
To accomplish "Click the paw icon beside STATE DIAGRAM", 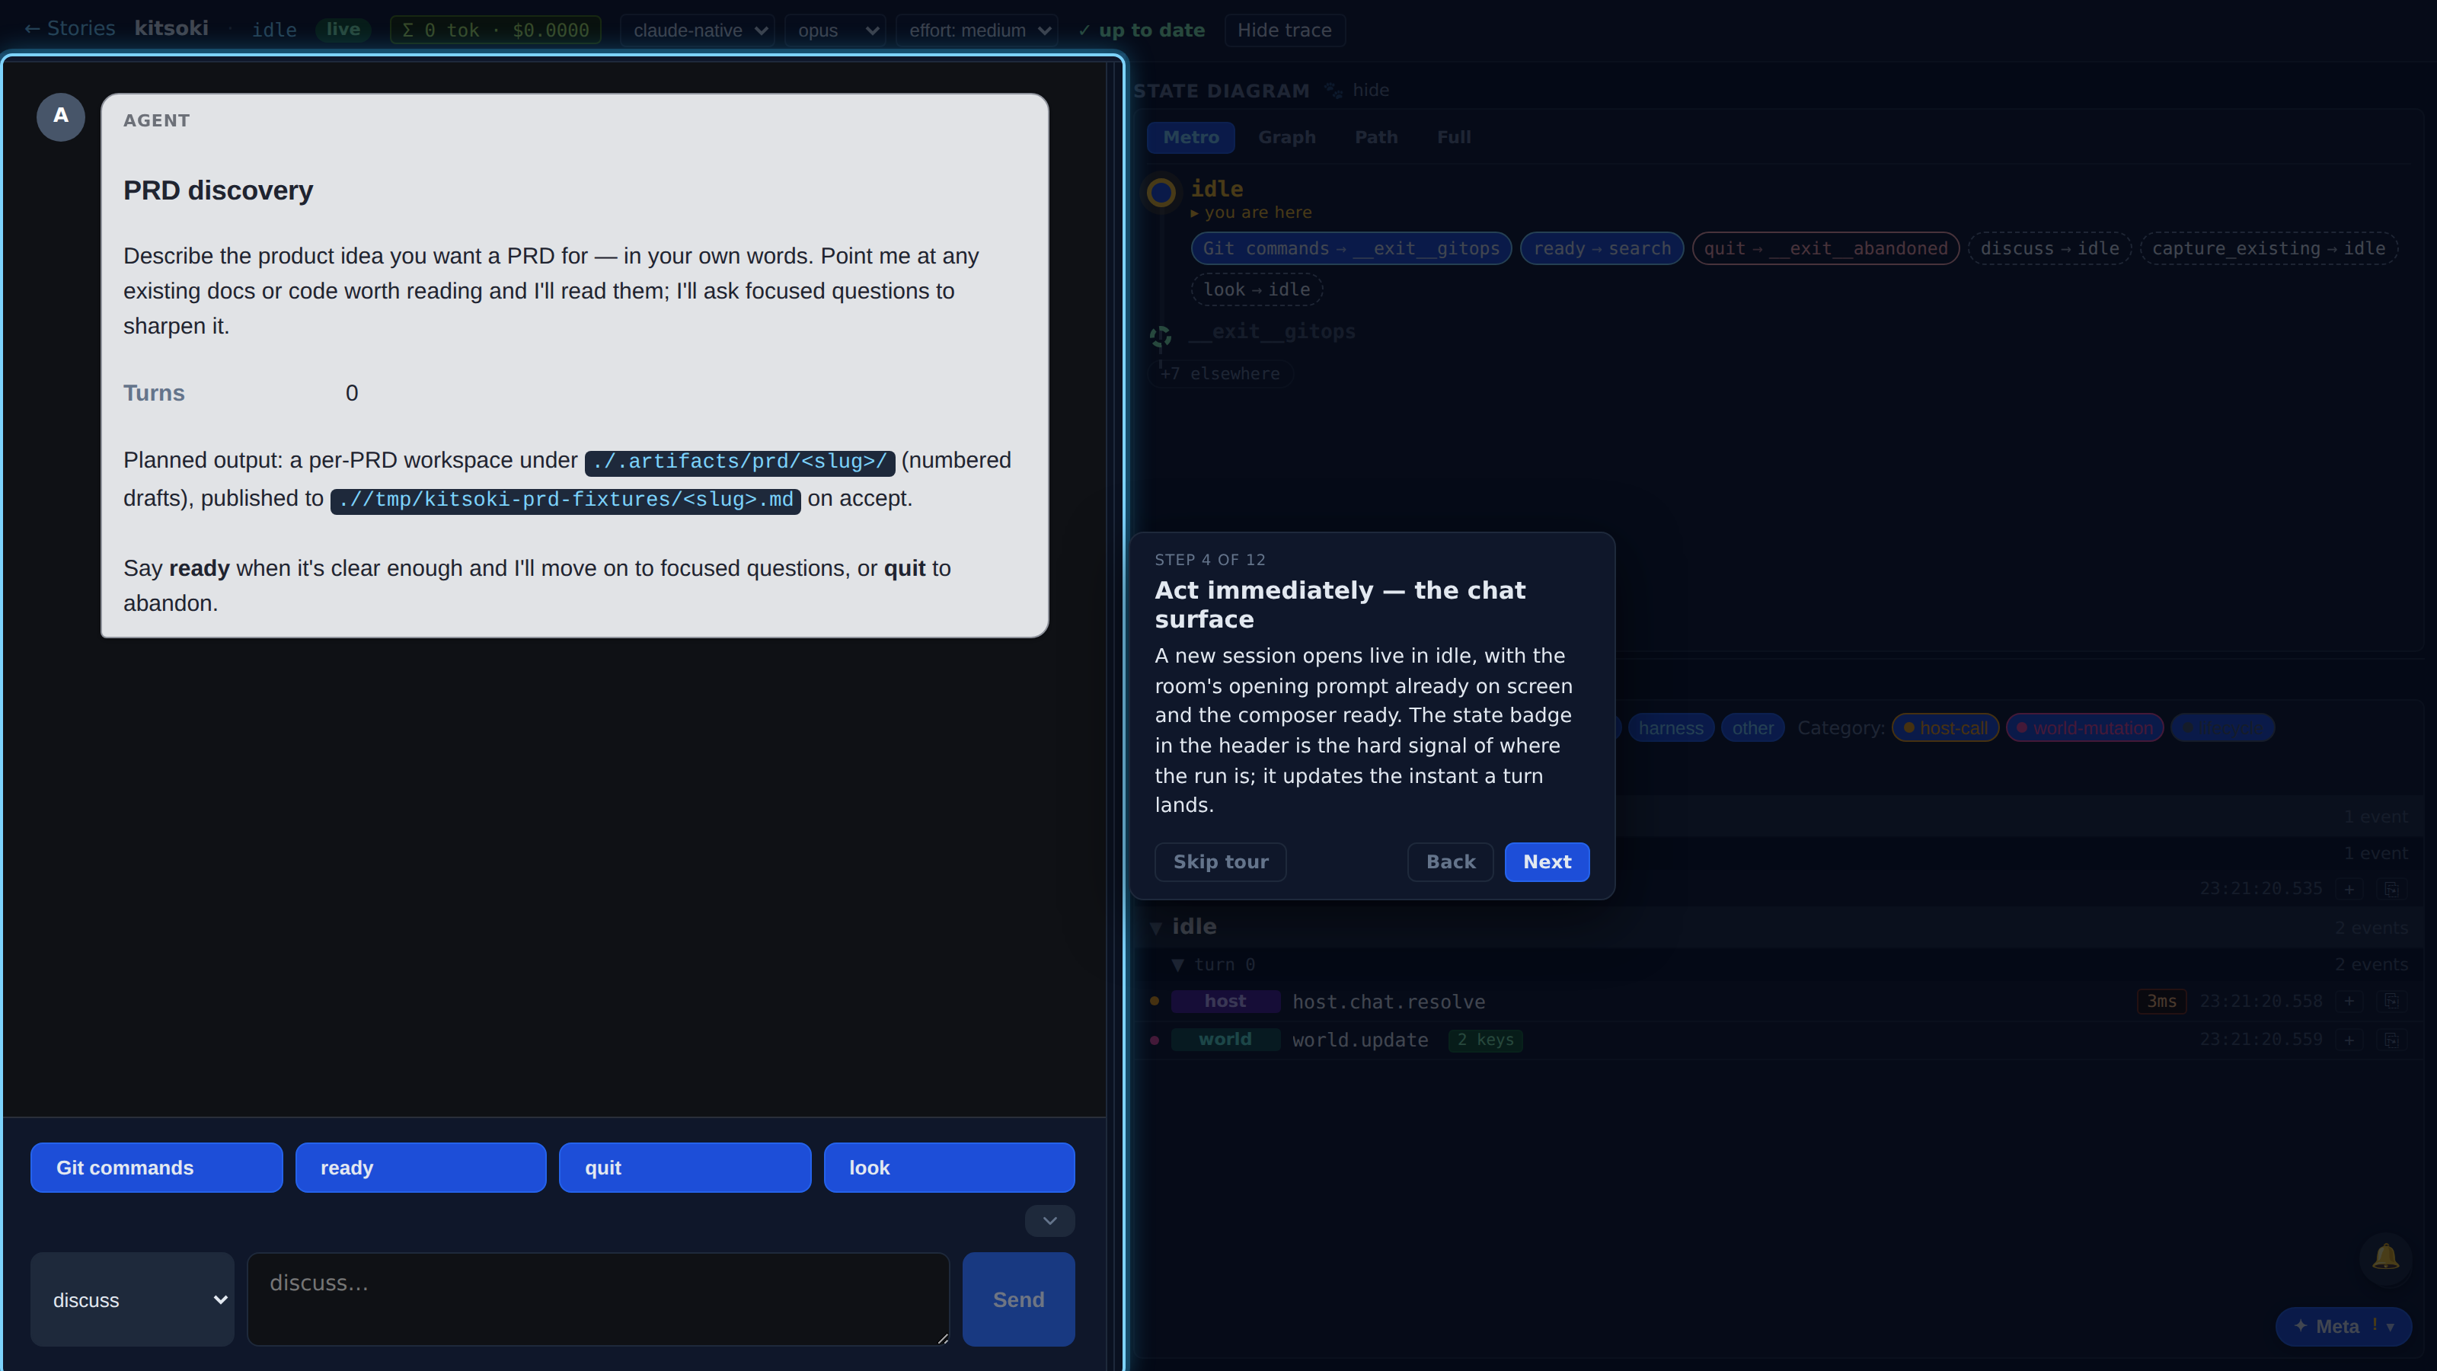I will (1332, 91).
